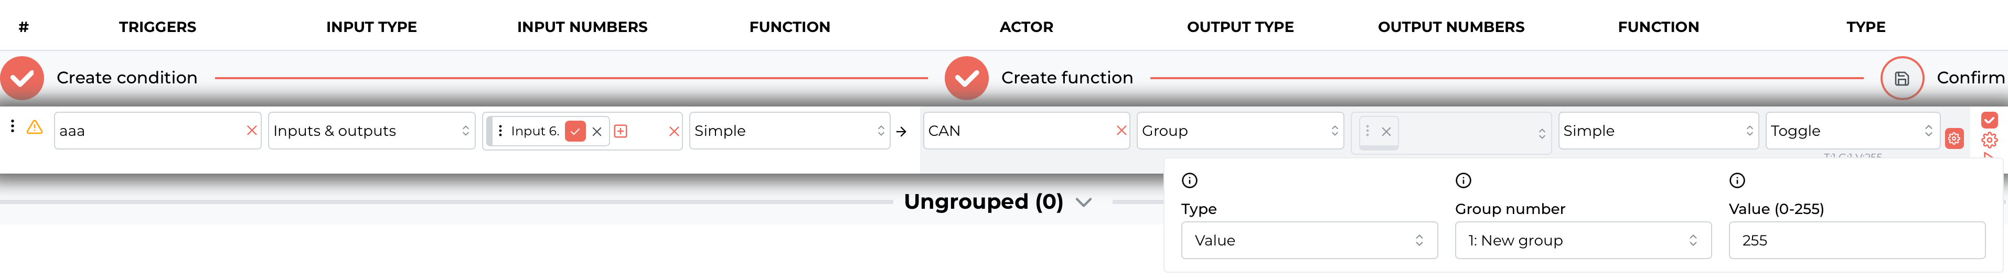Screen dimensions: 2008x278
Task: Toggle the red checkbox at the row end
Action: pyautogui.click(x=1989, y=120)
